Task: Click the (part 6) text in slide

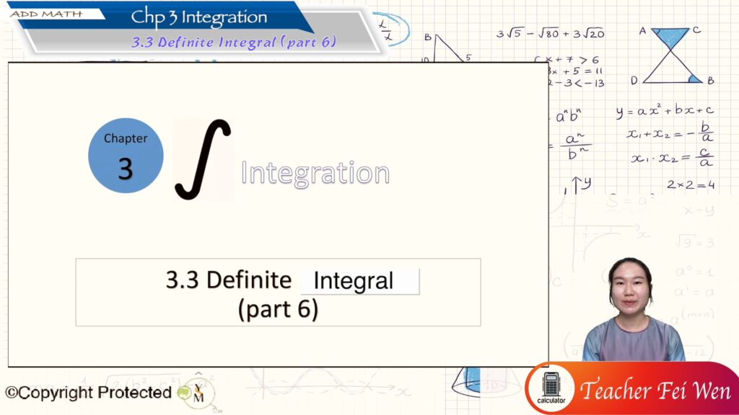Action: click(278, 308)
